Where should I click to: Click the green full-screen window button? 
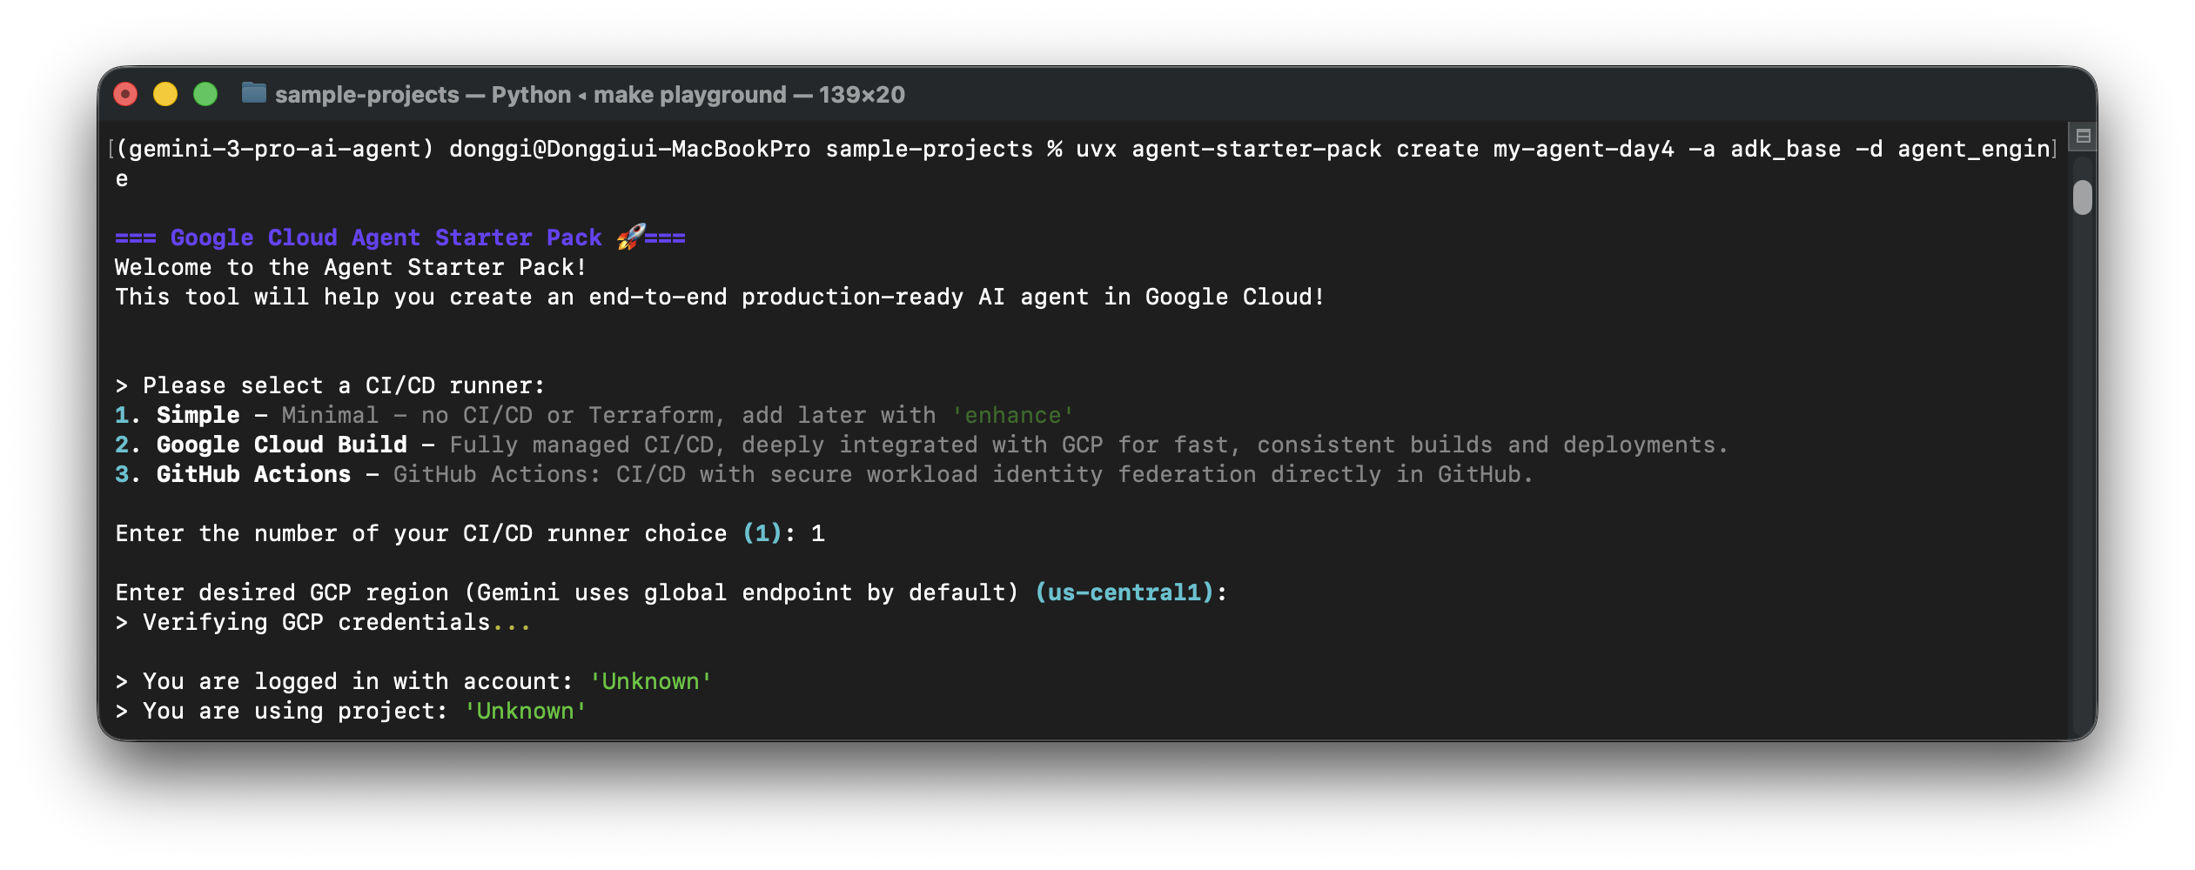click(205, 94)
